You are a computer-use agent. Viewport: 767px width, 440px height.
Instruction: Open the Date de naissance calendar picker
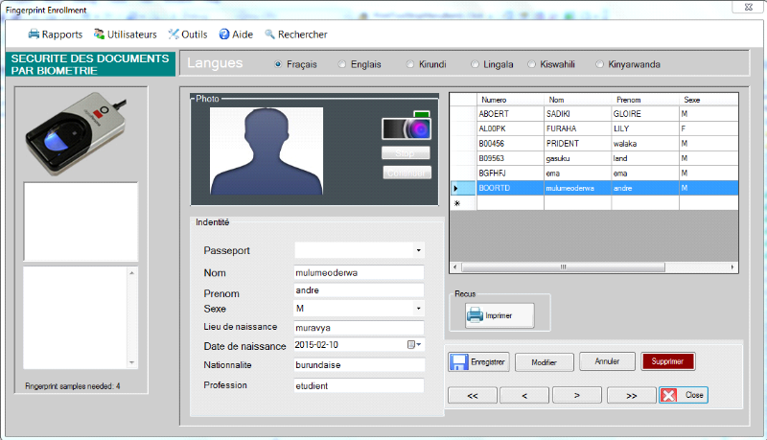tap(413, 344)
